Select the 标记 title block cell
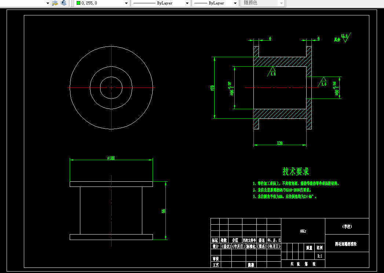 [215, 240]
